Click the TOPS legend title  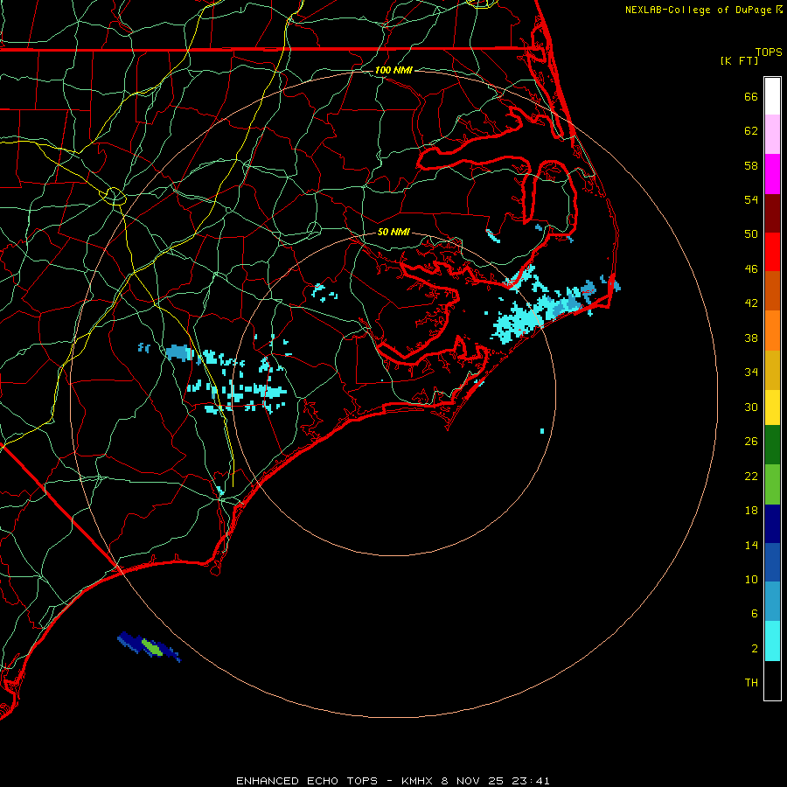769,52
